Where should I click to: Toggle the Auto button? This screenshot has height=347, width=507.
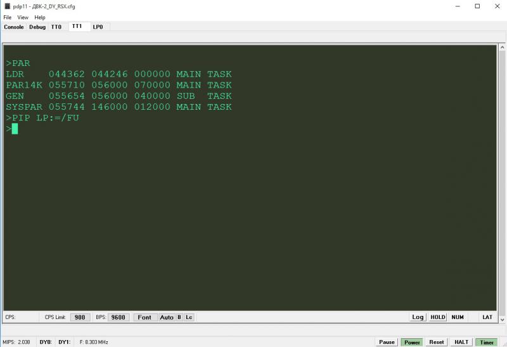click(167, 317)
